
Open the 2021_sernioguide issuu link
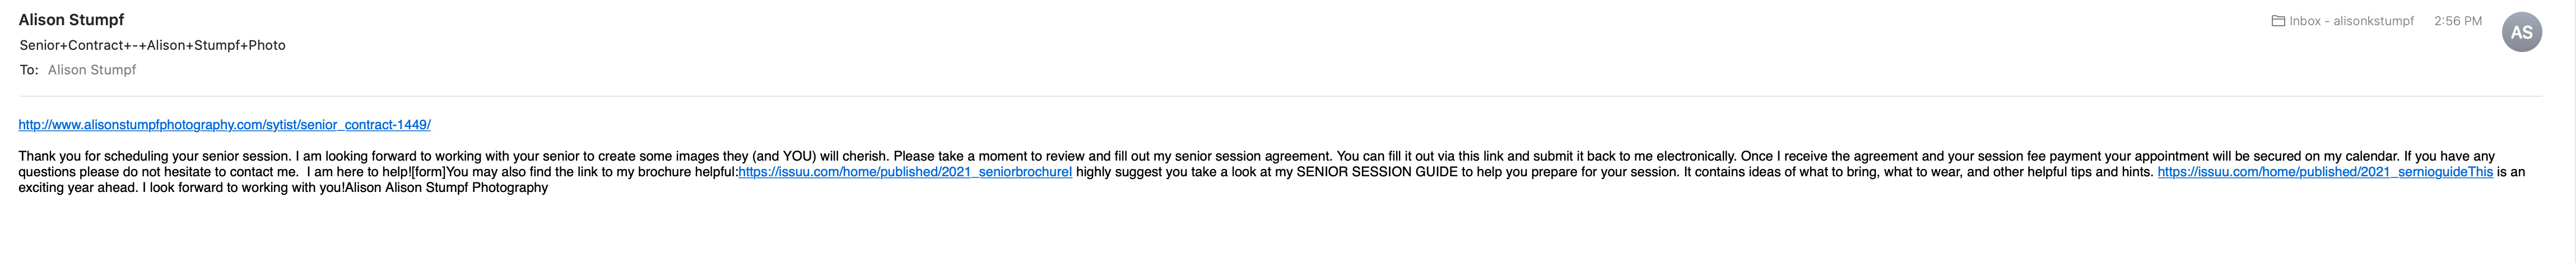(x=2325, y=172)
